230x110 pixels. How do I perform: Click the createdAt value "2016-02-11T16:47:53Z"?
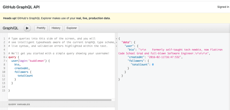(x=165, y=57)
